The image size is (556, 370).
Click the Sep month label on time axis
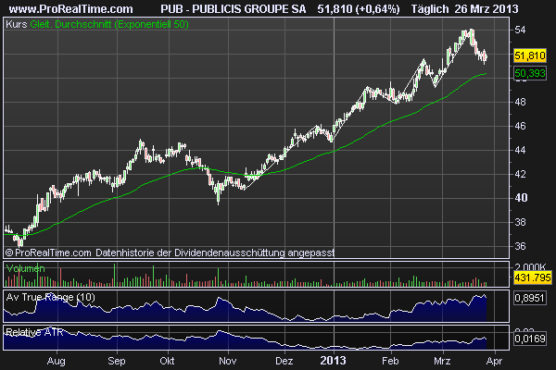(x=117, y=361)
